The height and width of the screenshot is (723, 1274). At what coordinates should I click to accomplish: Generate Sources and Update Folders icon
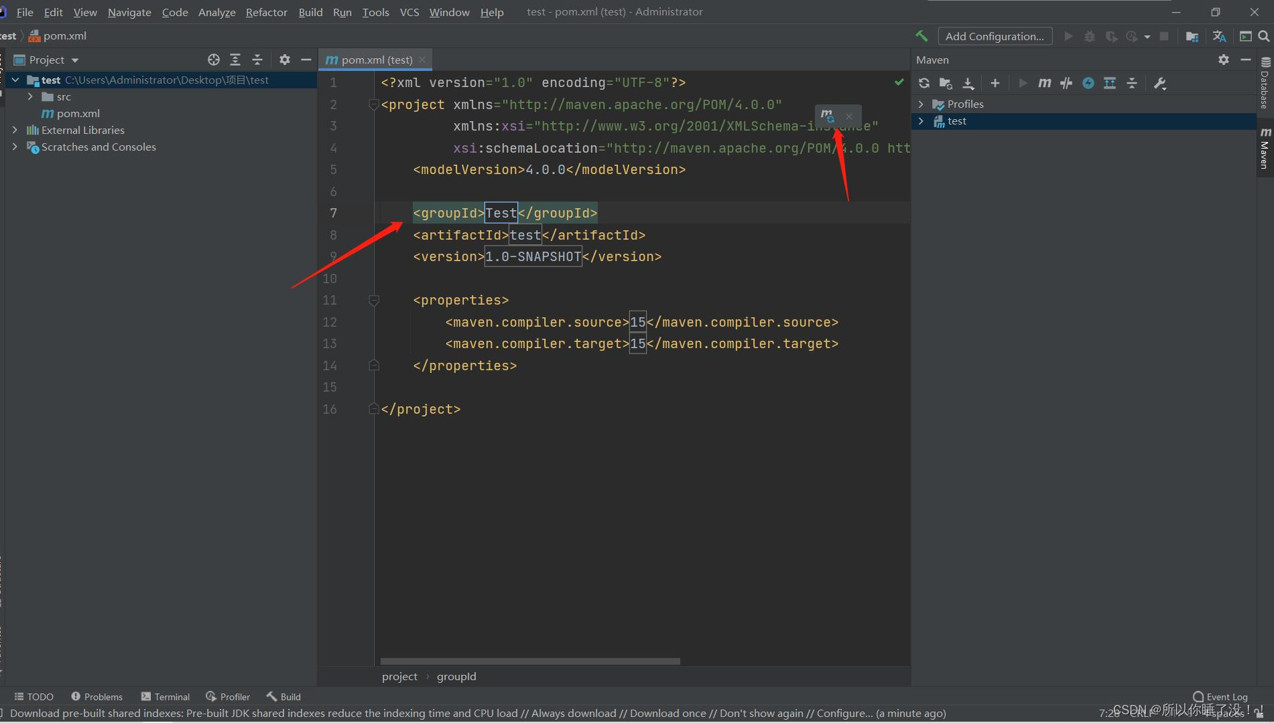946,83
